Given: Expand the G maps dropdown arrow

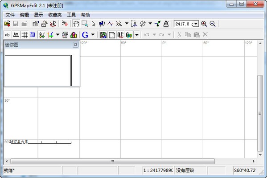Looking at the screenshot, I should [93, 35].
